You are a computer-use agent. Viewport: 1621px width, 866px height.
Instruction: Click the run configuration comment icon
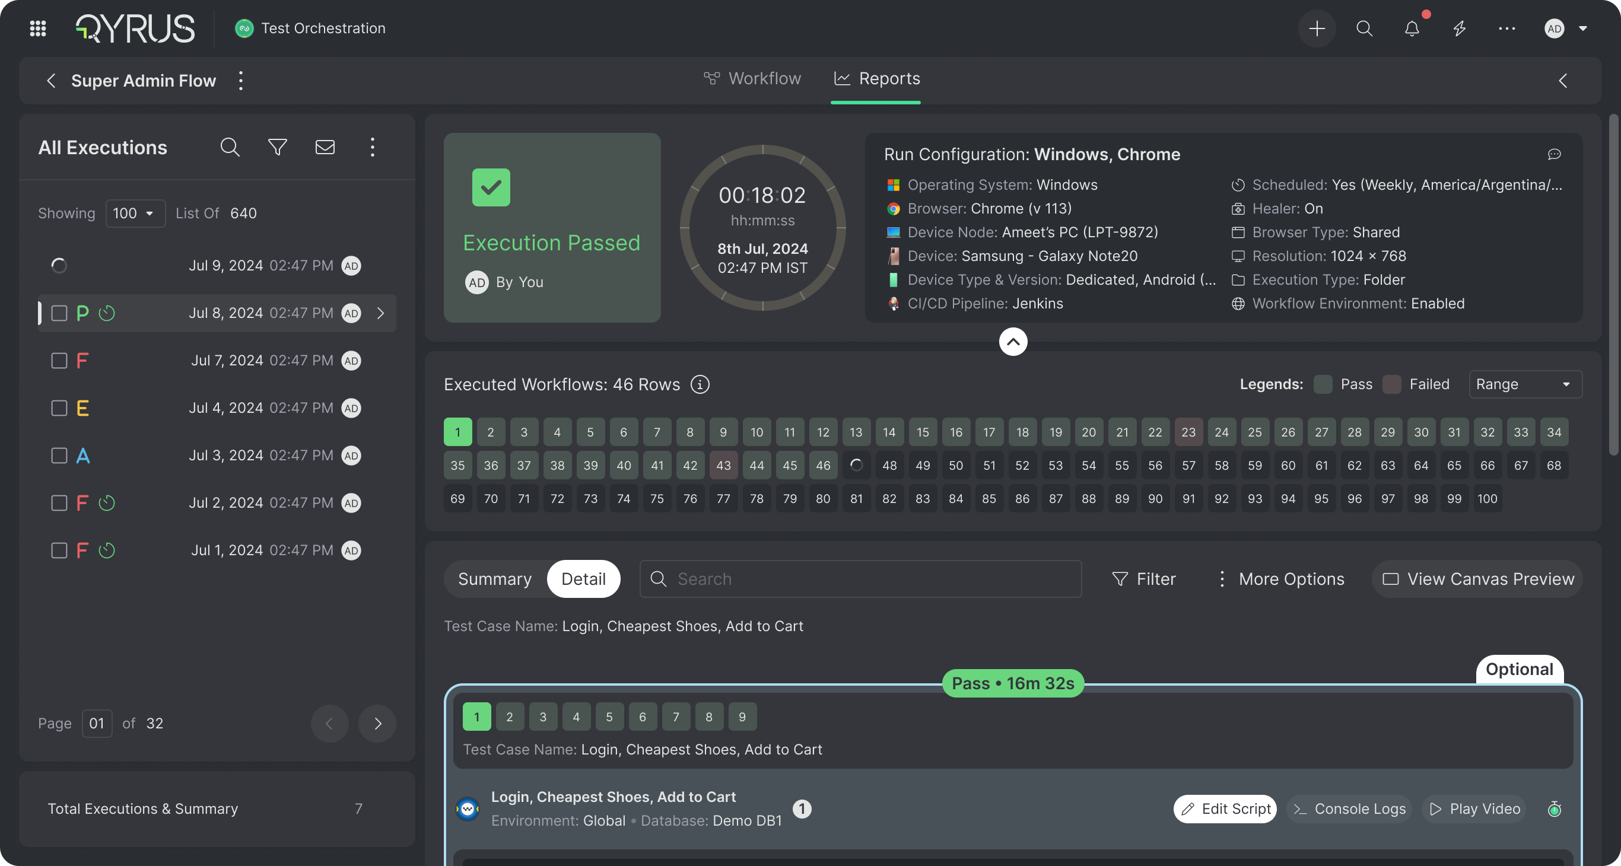[1555, 155]
